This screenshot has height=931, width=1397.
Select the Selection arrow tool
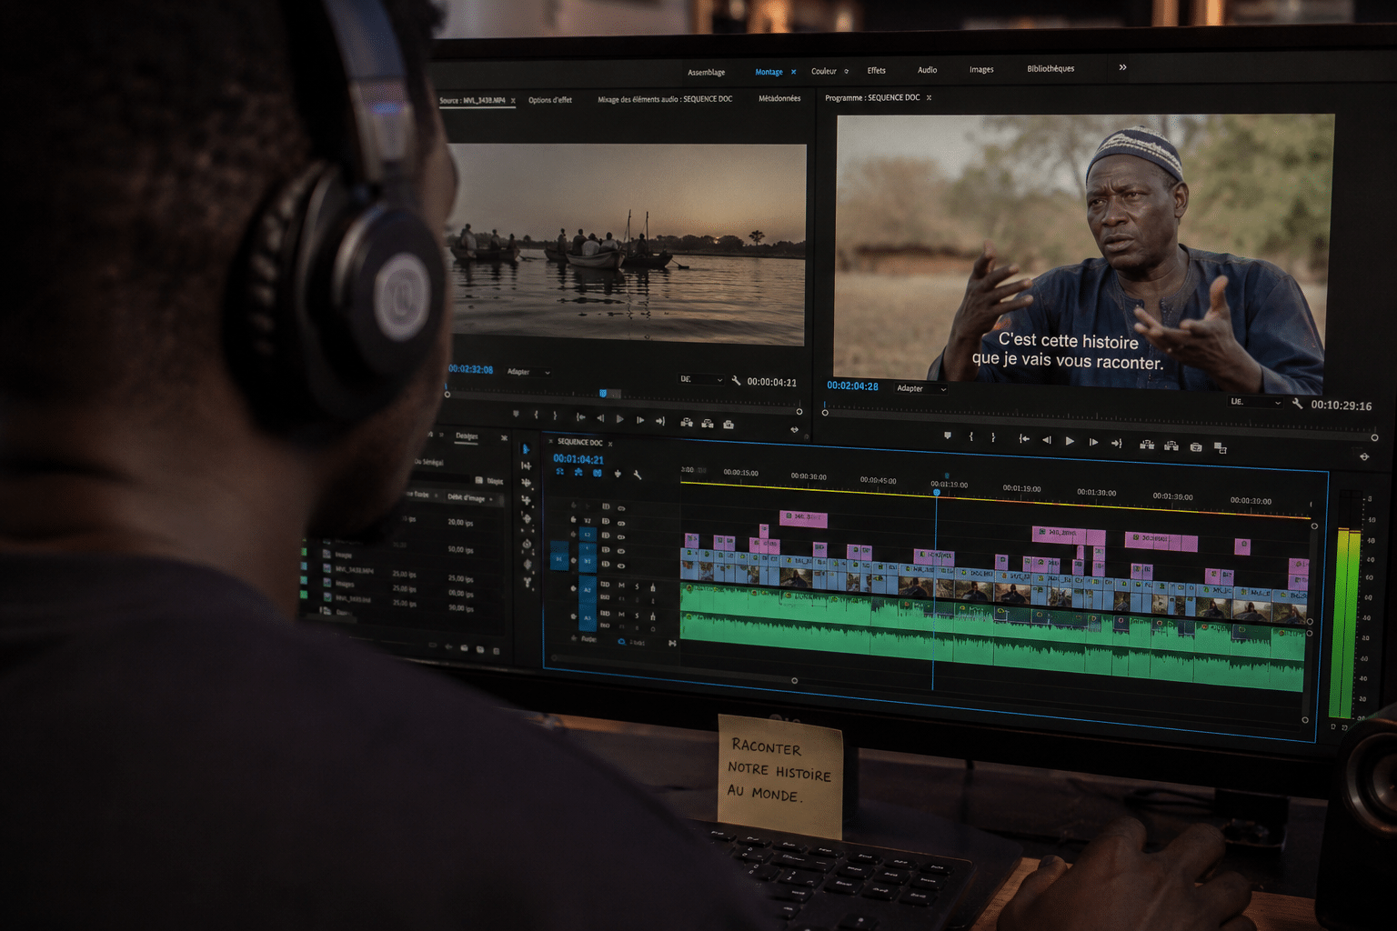coord(526,449)
